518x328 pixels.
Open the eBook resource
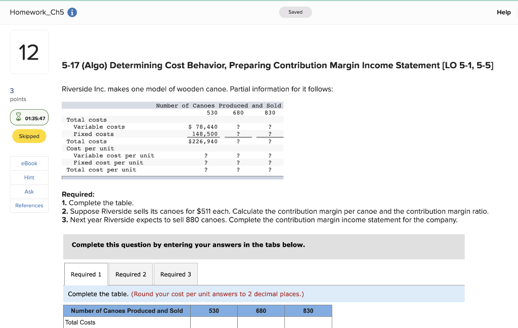click(29, 163)
